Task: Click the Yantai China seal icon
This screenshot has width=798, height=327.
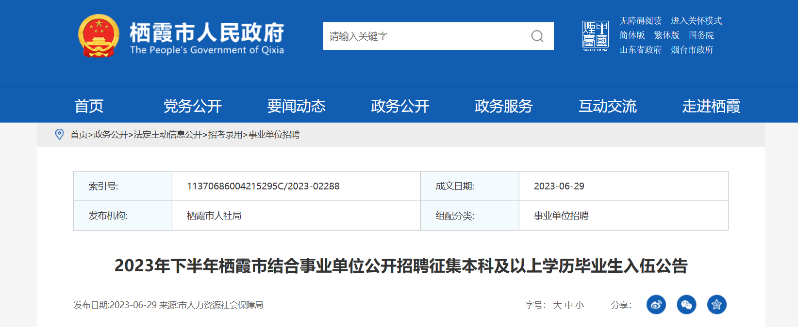Action: tap(595, 36)
